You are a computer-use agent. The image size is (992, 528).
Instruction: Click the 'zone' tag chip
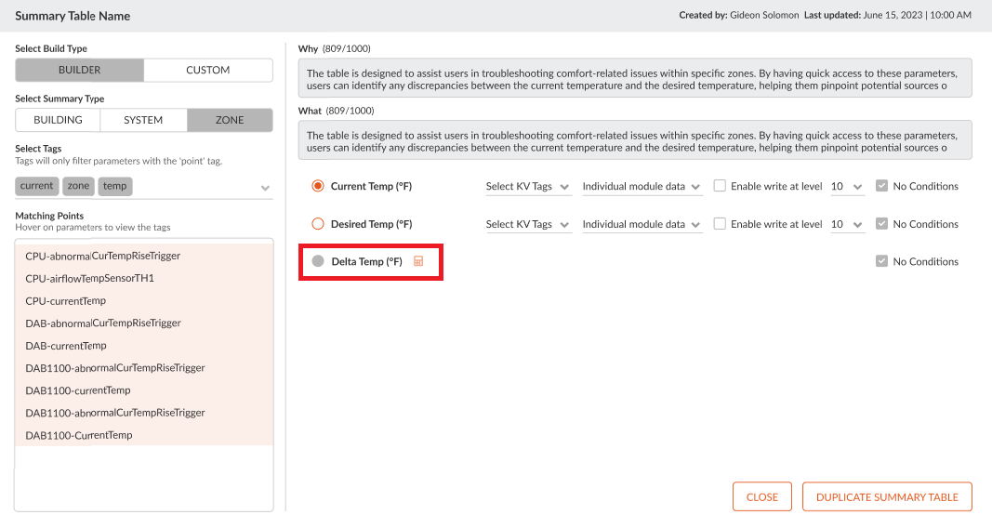click(78, 186)
